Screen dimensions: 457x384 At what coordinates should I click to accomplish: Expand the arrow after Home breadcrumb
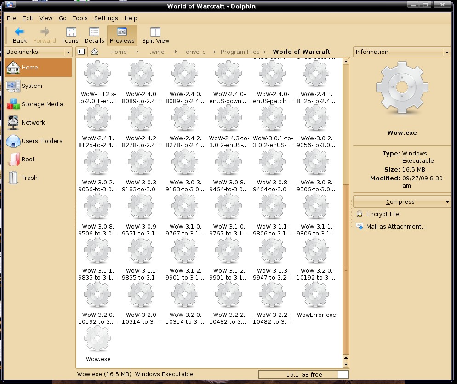point(137,52)
